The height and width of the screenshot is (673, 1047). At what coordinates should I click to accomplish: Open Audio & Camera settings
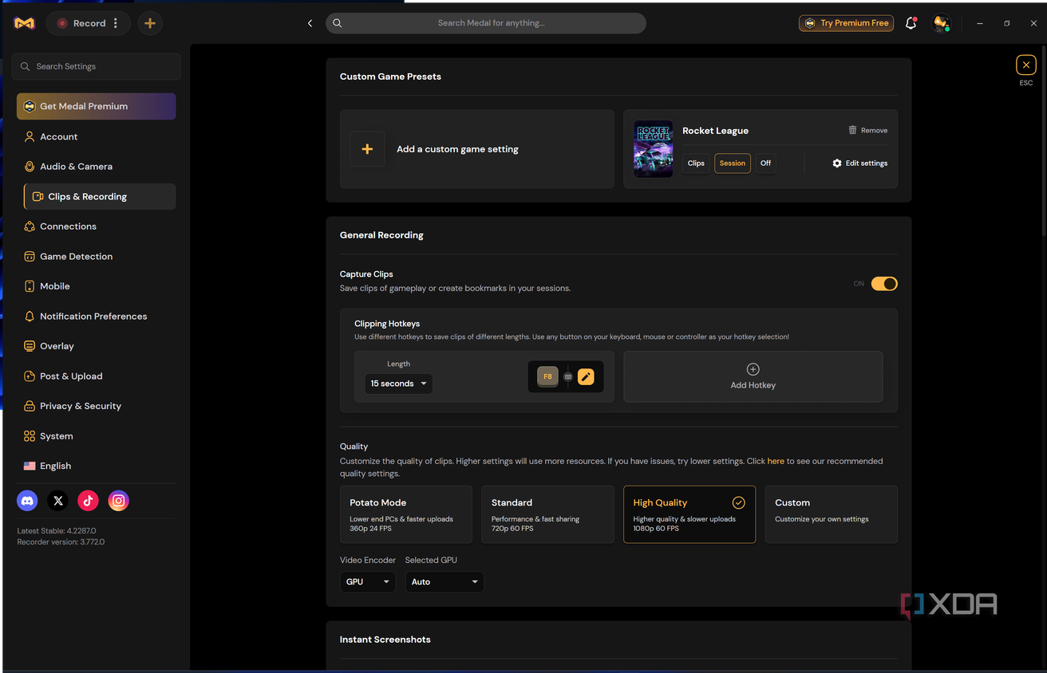pyautogui.click(x=97, y=167)
